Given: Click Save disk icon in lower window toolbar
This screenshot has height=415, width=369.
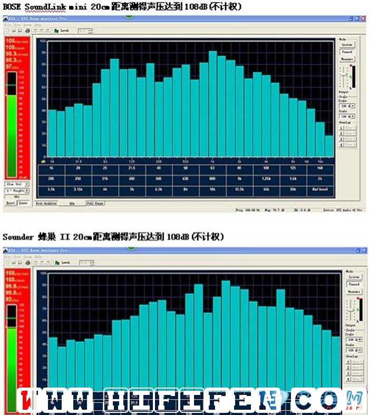Looking at the screenshot, I should pyautogui.click(x=20, y=262).
